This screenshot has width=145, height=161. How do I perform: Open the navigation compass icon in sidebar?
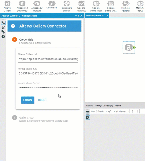point(3,28)
